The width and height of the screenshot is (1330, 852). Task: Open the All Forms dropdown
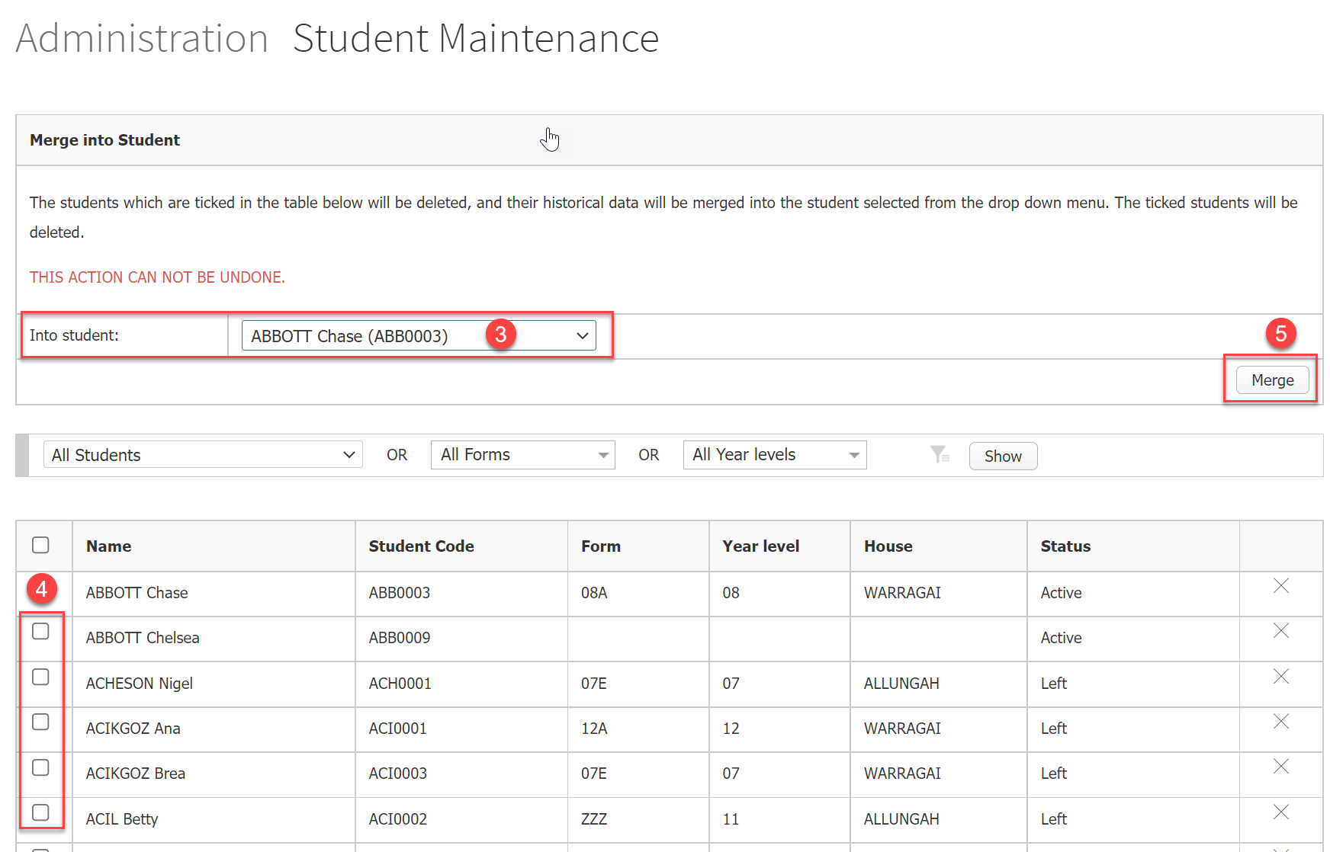point(522,455)
